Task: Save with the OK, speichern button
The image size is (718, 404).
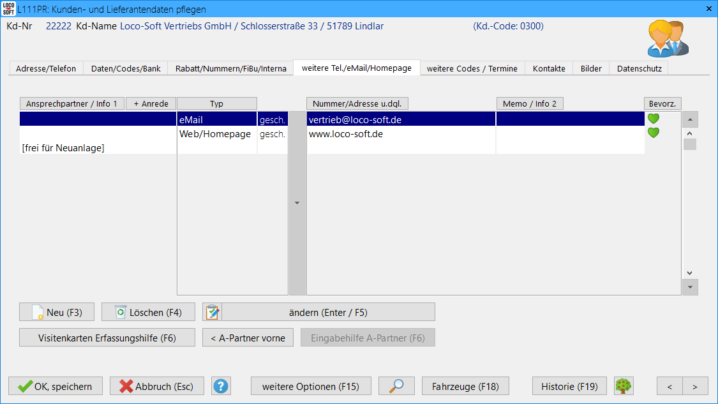Action: coord(55,386)
